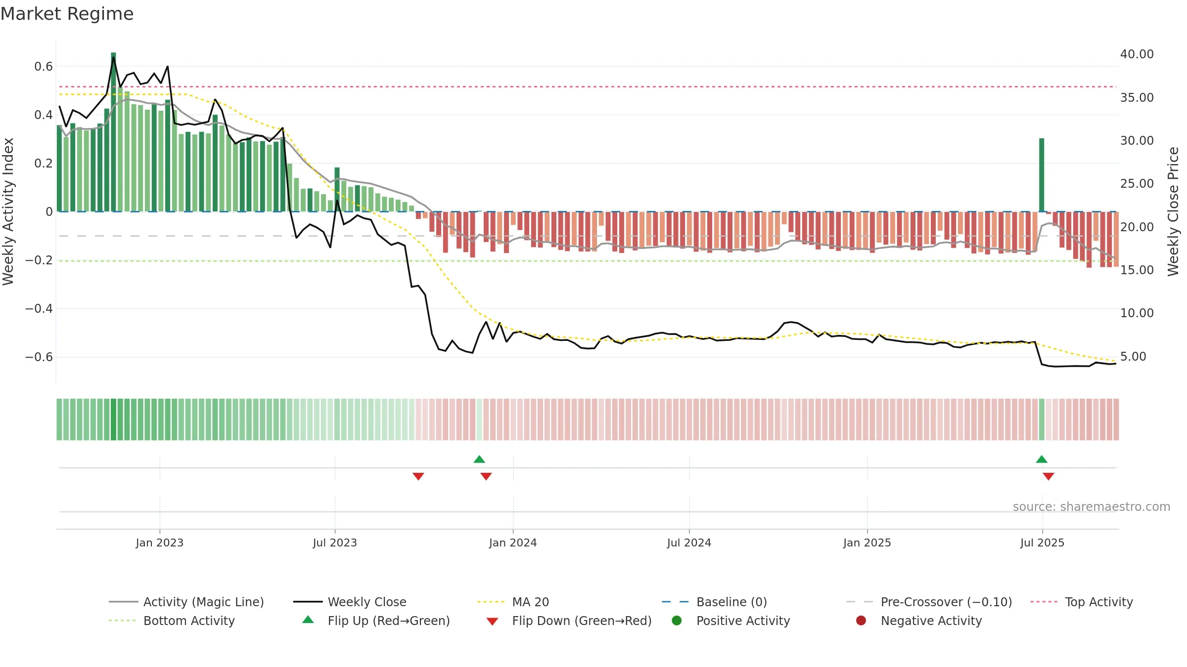Click the Market Regime chart title
This screenshot has width=1187, height=667.
pyautogui.click(x=67, y=14)
